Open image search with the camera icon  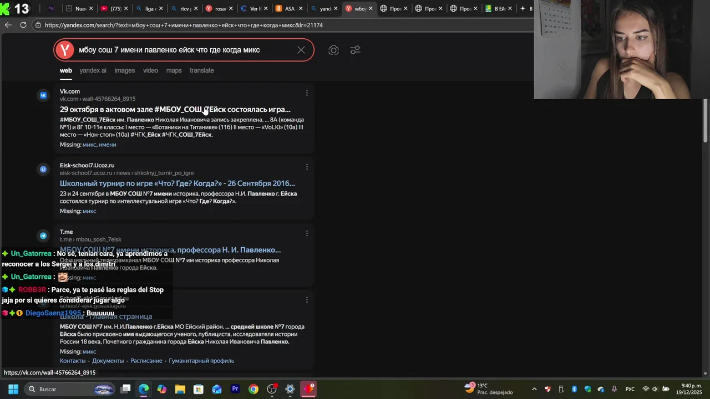point(333,50)
